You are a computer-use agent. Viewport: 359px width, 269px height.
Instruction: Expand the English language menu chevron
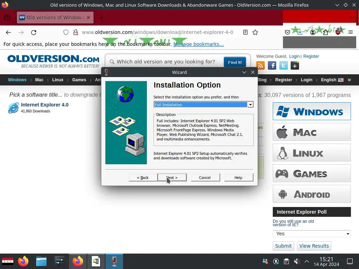[x=349, y=80]
